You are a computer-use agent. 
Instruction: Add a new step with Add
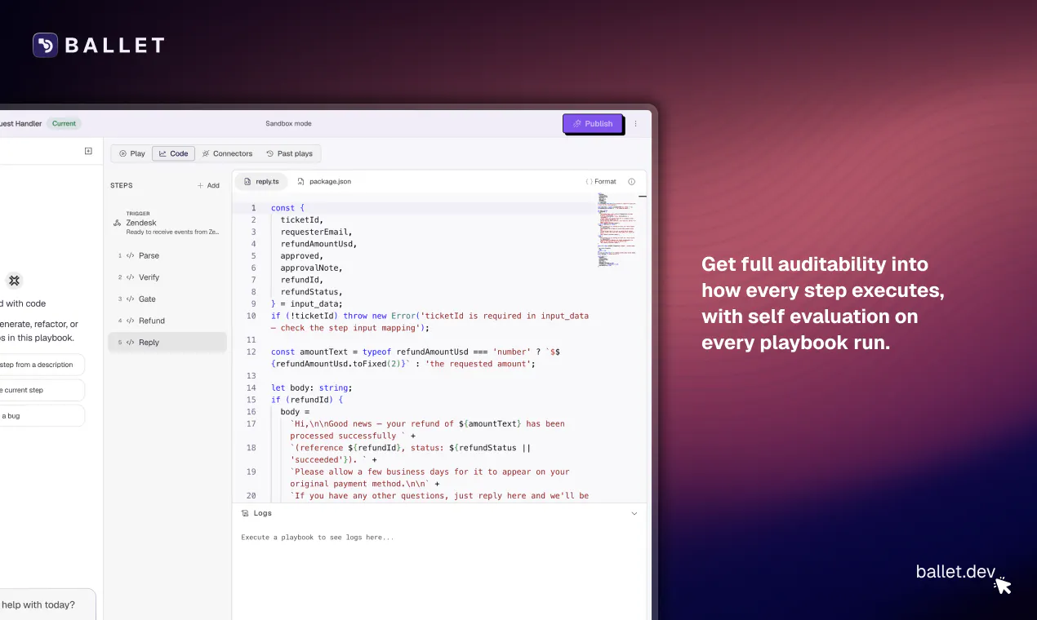(208, 185)
